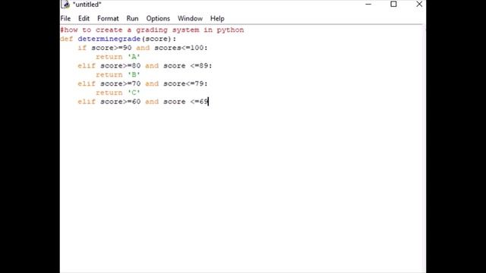Click the elif score>=70 line

[143, 84]
